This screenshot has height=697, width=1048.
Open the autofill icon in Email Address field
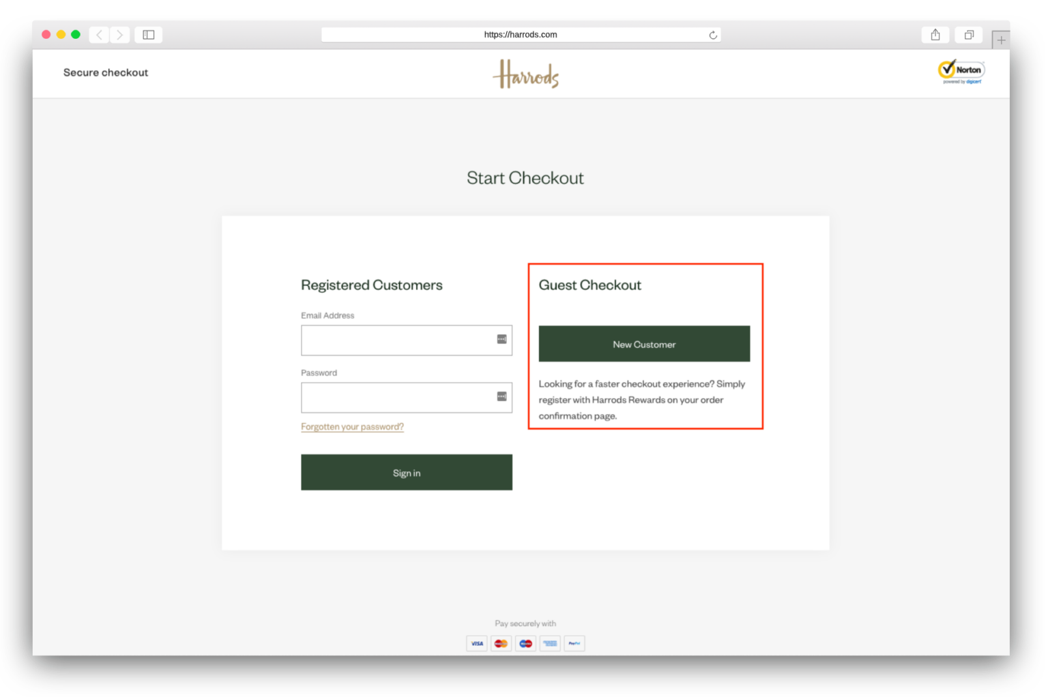pyautogui.click(x=503, y=340)
